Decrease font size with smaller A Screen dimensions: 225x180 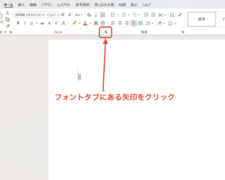[70, 15]
